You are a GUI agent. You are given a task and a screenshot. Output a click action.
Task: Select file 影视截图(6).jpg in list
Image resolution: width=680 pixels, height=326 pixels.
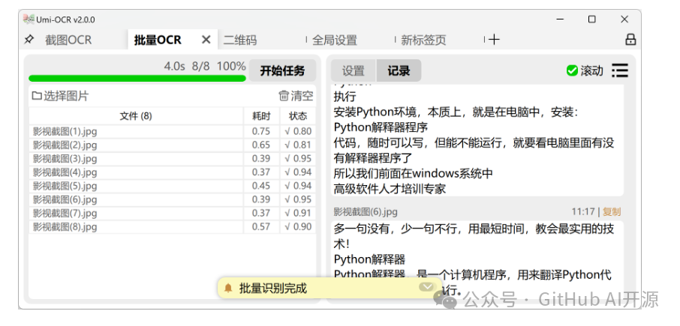click(x=136, y=199)
